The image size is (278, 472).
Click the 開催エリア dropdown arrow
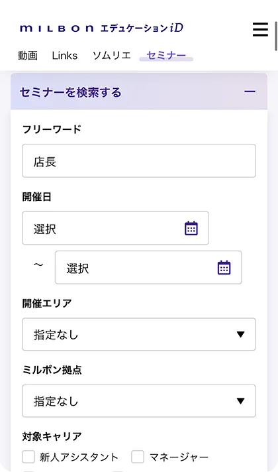point(240,334)
